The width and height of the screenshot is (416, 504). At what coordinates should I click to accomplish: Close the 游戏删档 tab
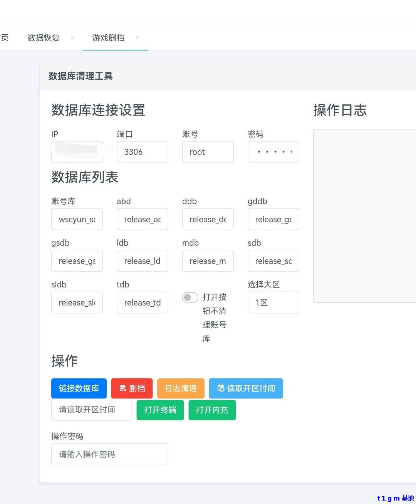point(137,38)
